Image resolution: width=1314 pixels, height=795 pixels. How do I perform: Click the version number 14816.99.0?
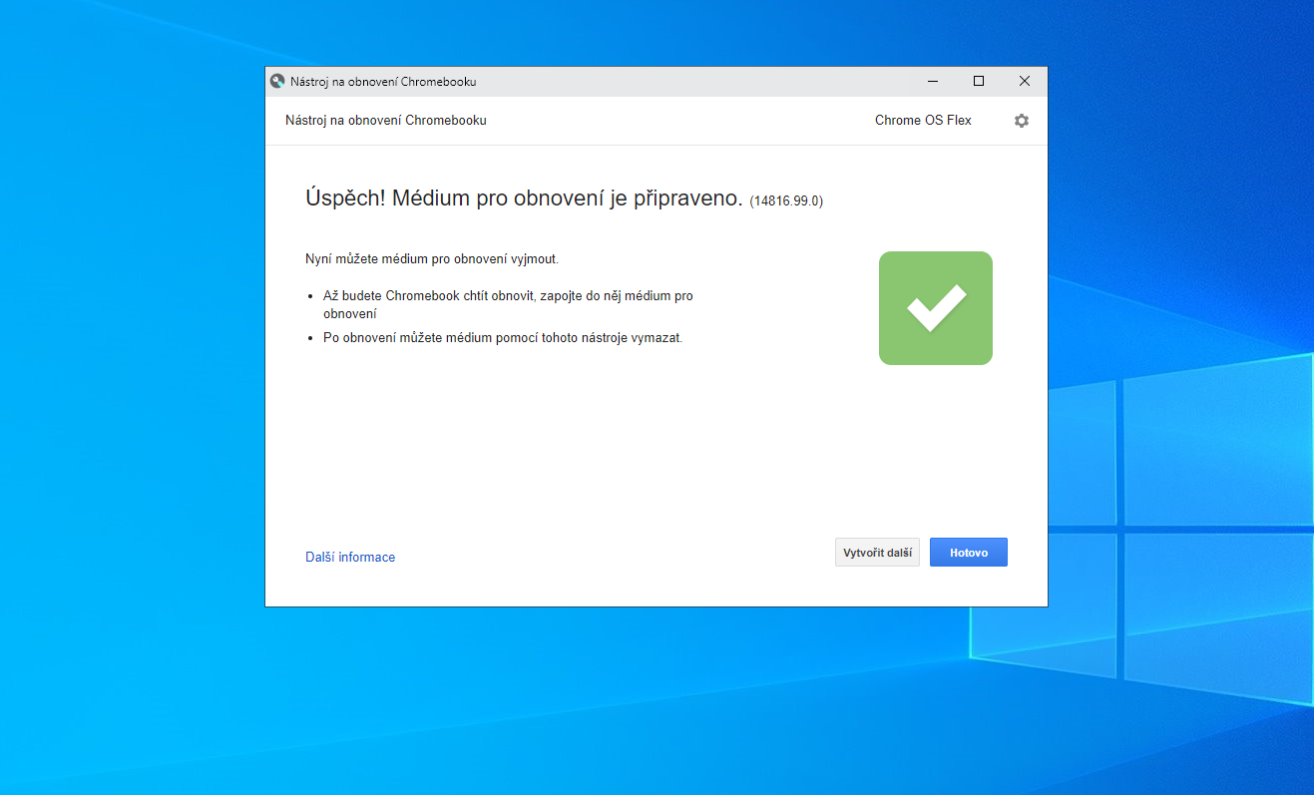click(786, 201)
